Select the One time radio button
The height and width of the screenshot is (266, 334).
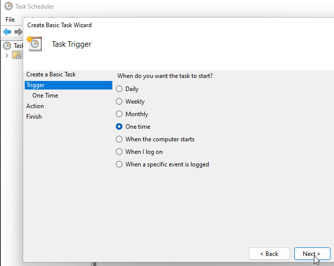click(119, 127)
